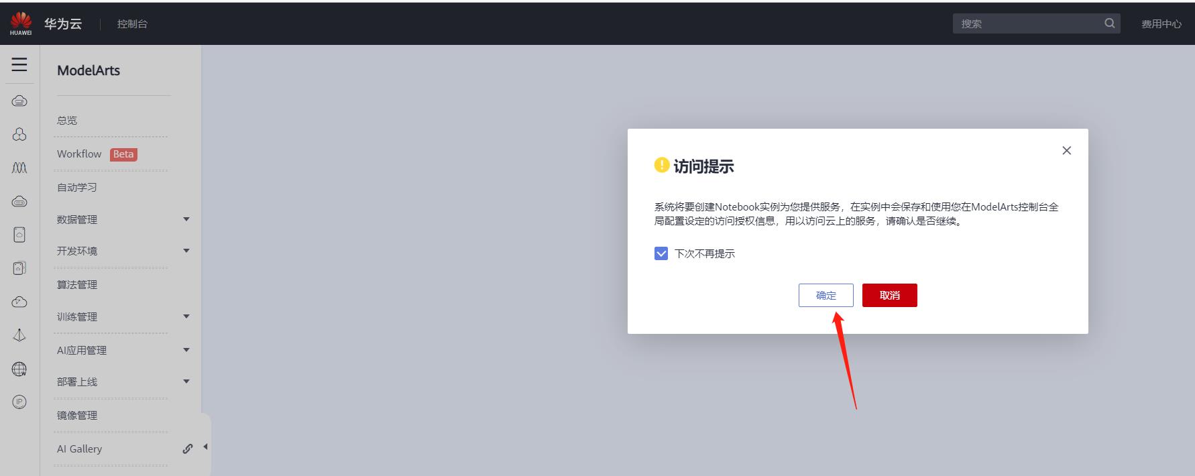The image size is (1195, 476).
Task: Click the link icon next to AI Gallery
Action: [x=188, y=449]
